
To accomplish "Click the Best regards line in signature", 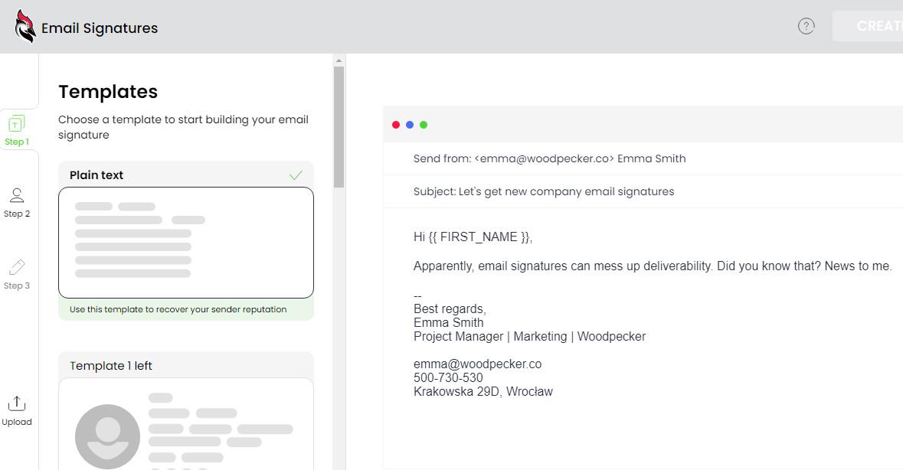I will [x=450, y=309].
